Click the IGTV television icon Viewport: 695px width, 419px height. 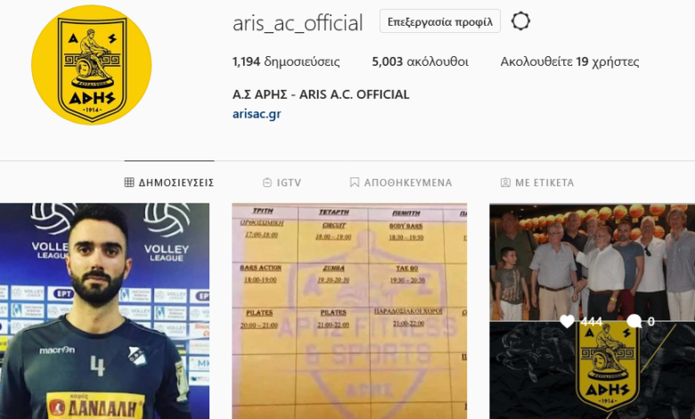(x=266, y=182)
